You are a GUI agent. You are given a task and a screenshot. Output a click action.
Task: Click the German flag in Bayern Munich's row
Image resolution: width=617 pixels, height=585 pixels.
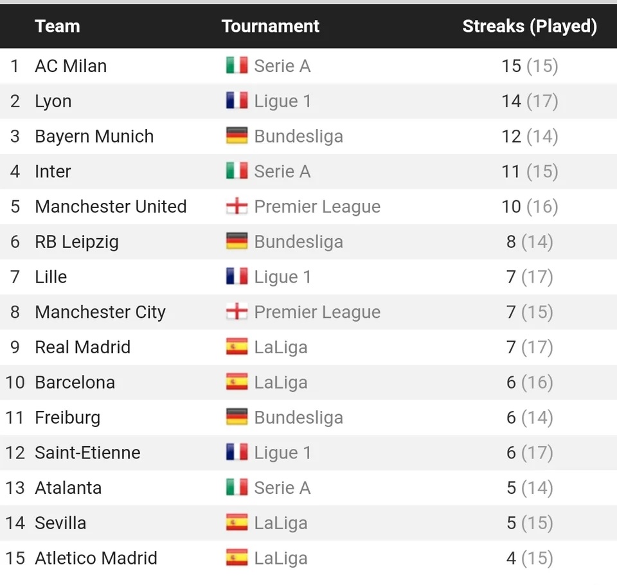237,136
